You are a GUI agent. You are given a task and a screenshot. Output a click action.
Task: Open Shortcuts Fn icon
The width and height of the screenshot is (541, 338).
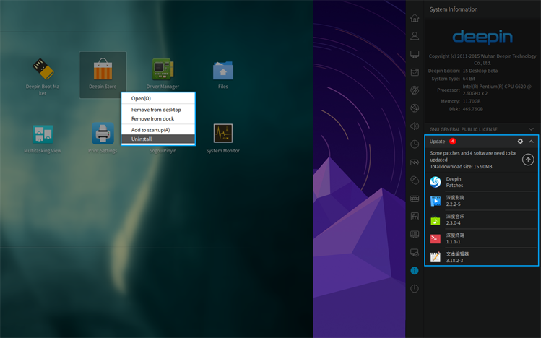(415, 217)
